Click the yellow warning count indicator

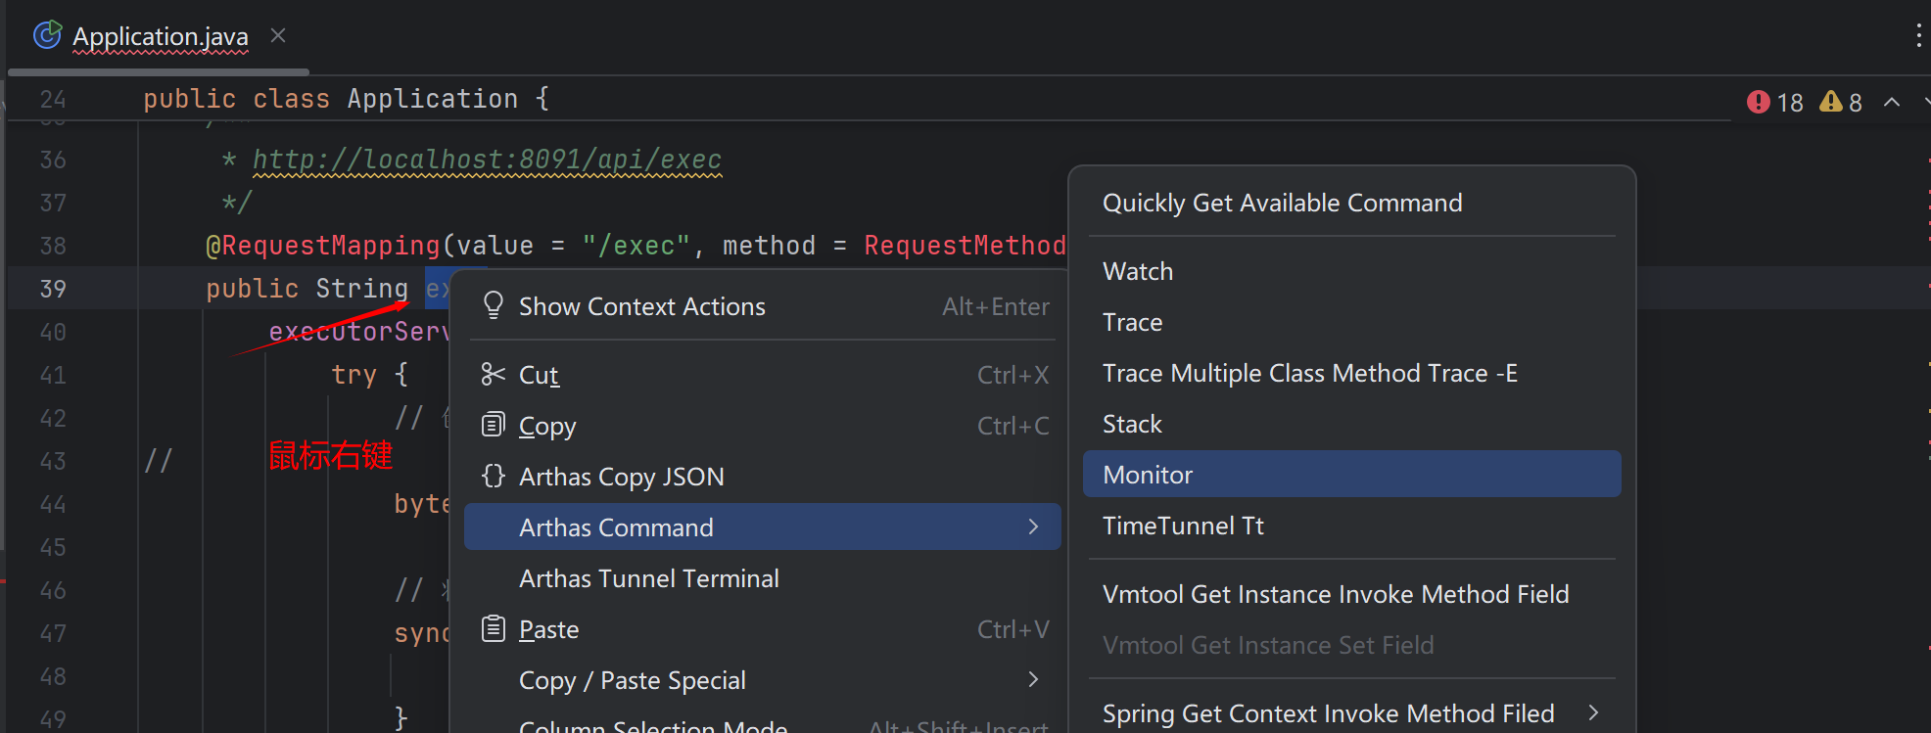1841,102
